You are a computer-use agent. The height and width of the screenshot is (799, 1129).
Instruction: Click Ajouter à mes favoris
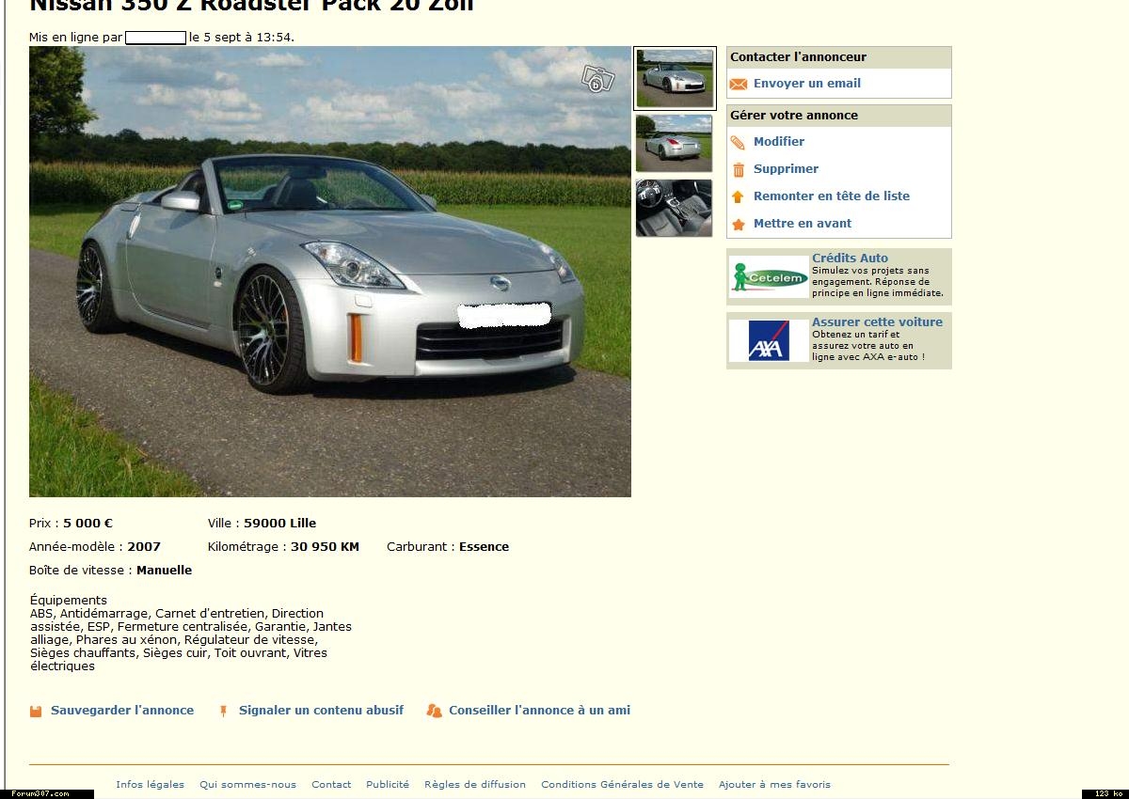pyautogui.click(x=774, y=784)
